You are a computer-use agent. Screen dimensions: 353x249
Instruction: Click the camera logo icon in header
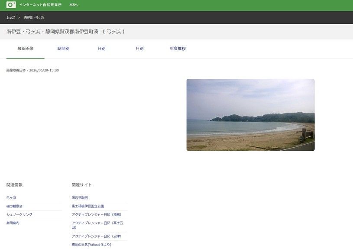click(11, 5)
